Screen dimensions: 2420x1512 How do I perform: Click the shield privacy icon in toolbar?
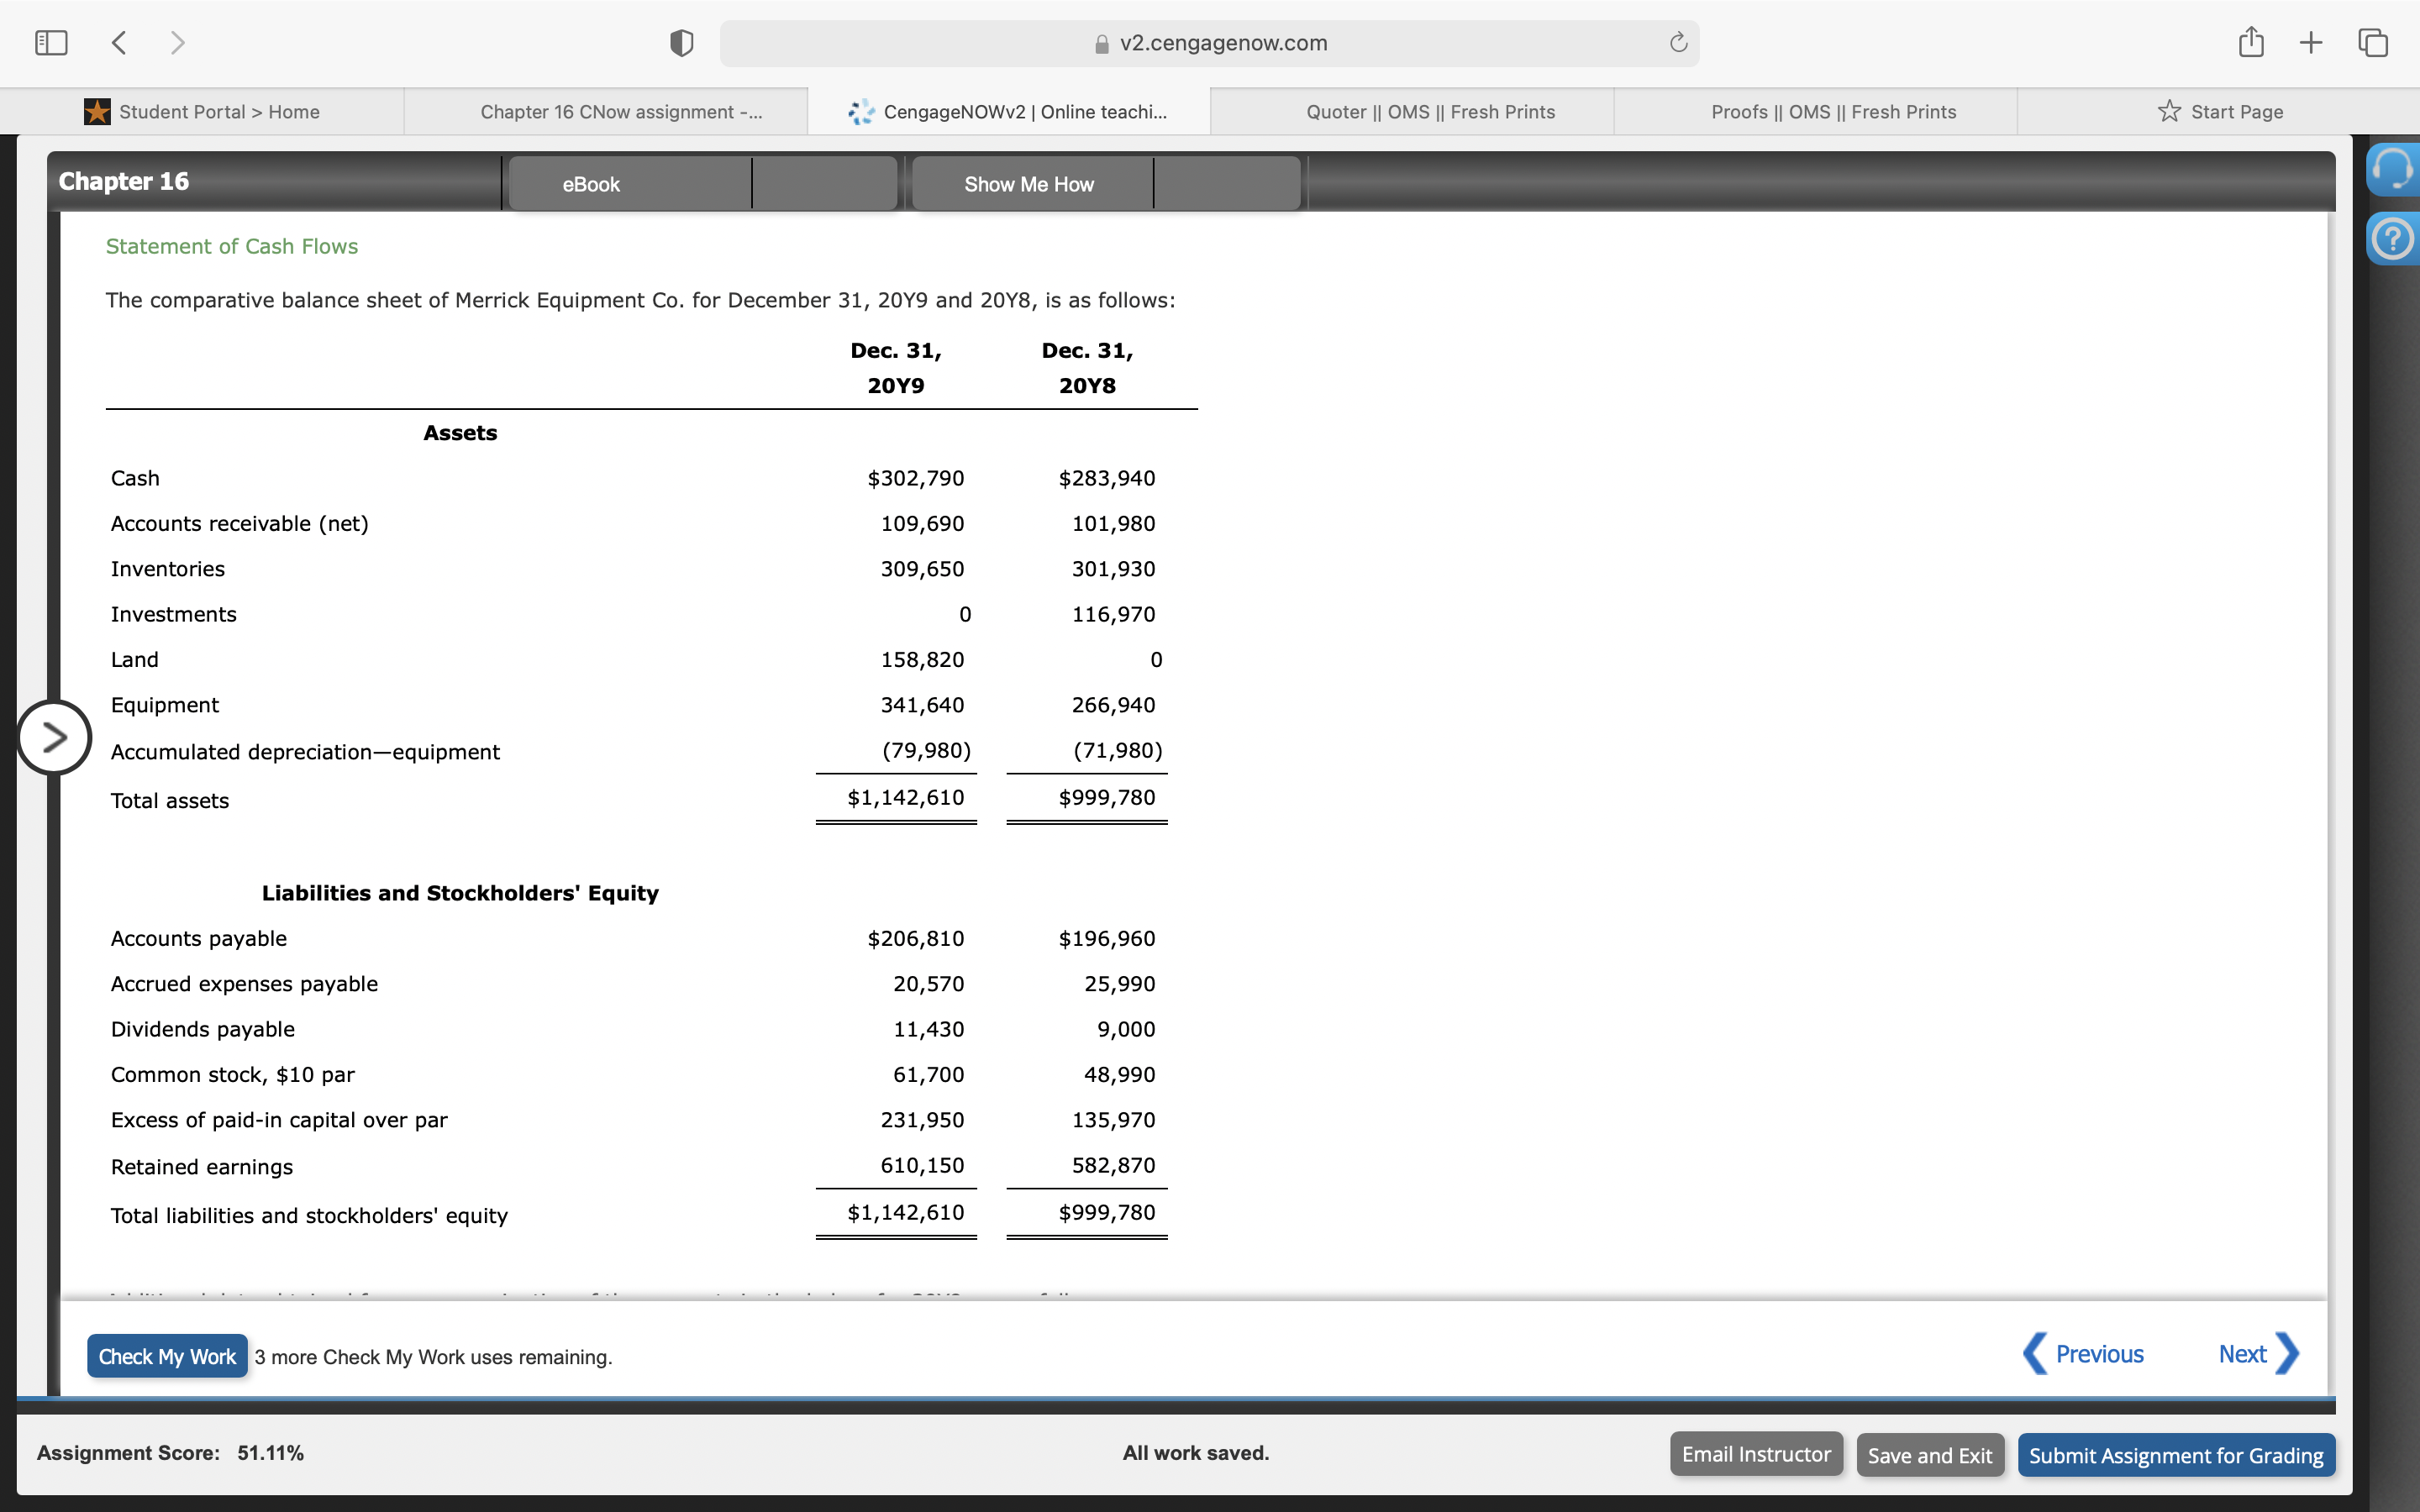[680, 42]
